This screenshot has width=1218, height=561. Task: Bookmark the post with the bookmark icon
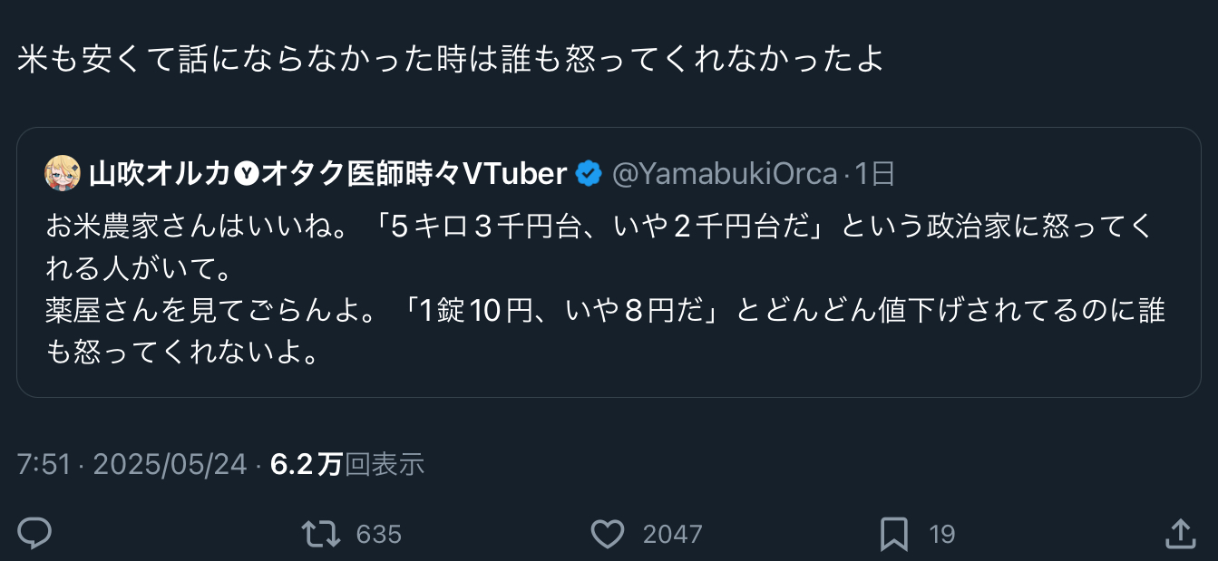click(893, 534)
